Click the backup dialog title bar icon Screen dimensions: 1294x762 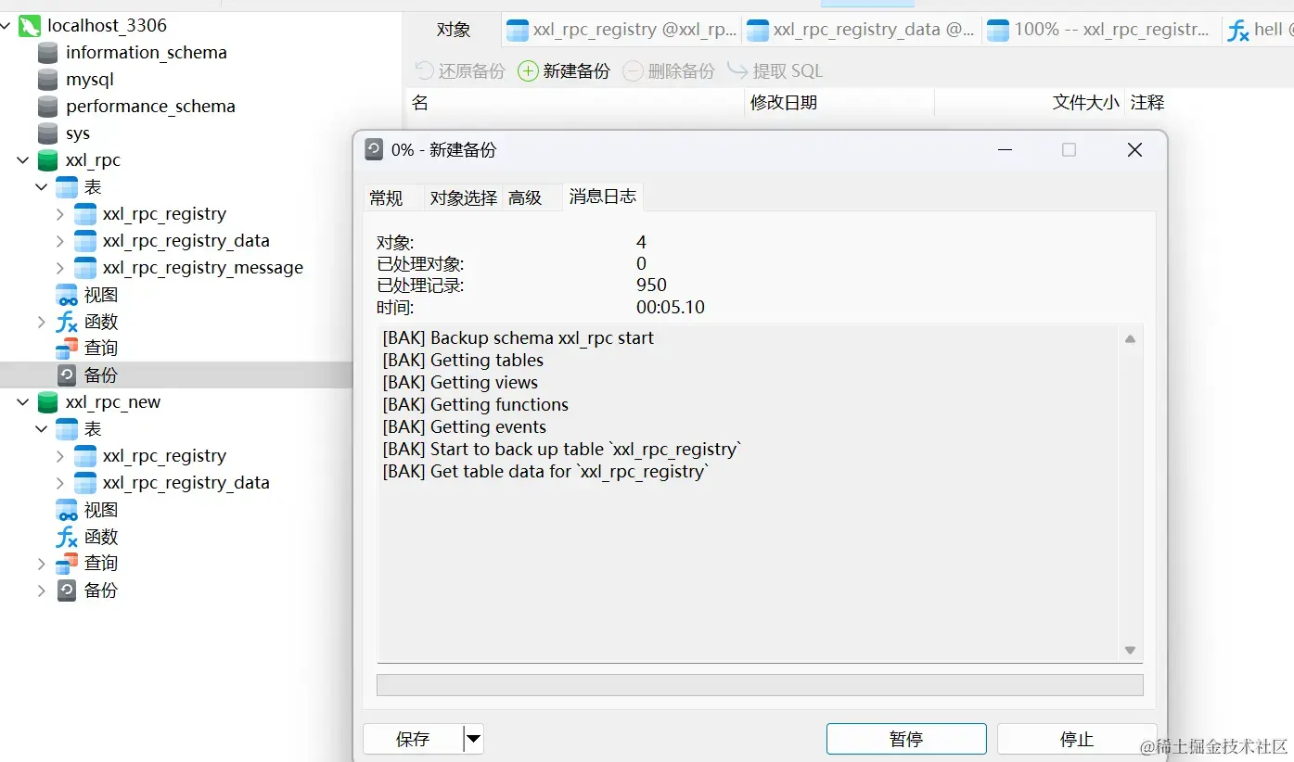374,149
